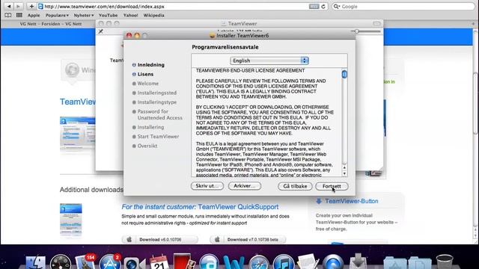Screen dimensions: 479x269
Task: Open the English language dropdown
Action: pos(269,61)
